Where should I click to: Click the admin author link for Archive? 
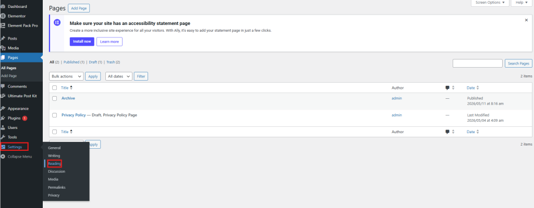(397, 98)
